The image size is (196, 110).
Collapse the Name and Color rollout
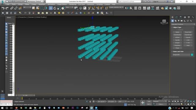tap(178, 51)
